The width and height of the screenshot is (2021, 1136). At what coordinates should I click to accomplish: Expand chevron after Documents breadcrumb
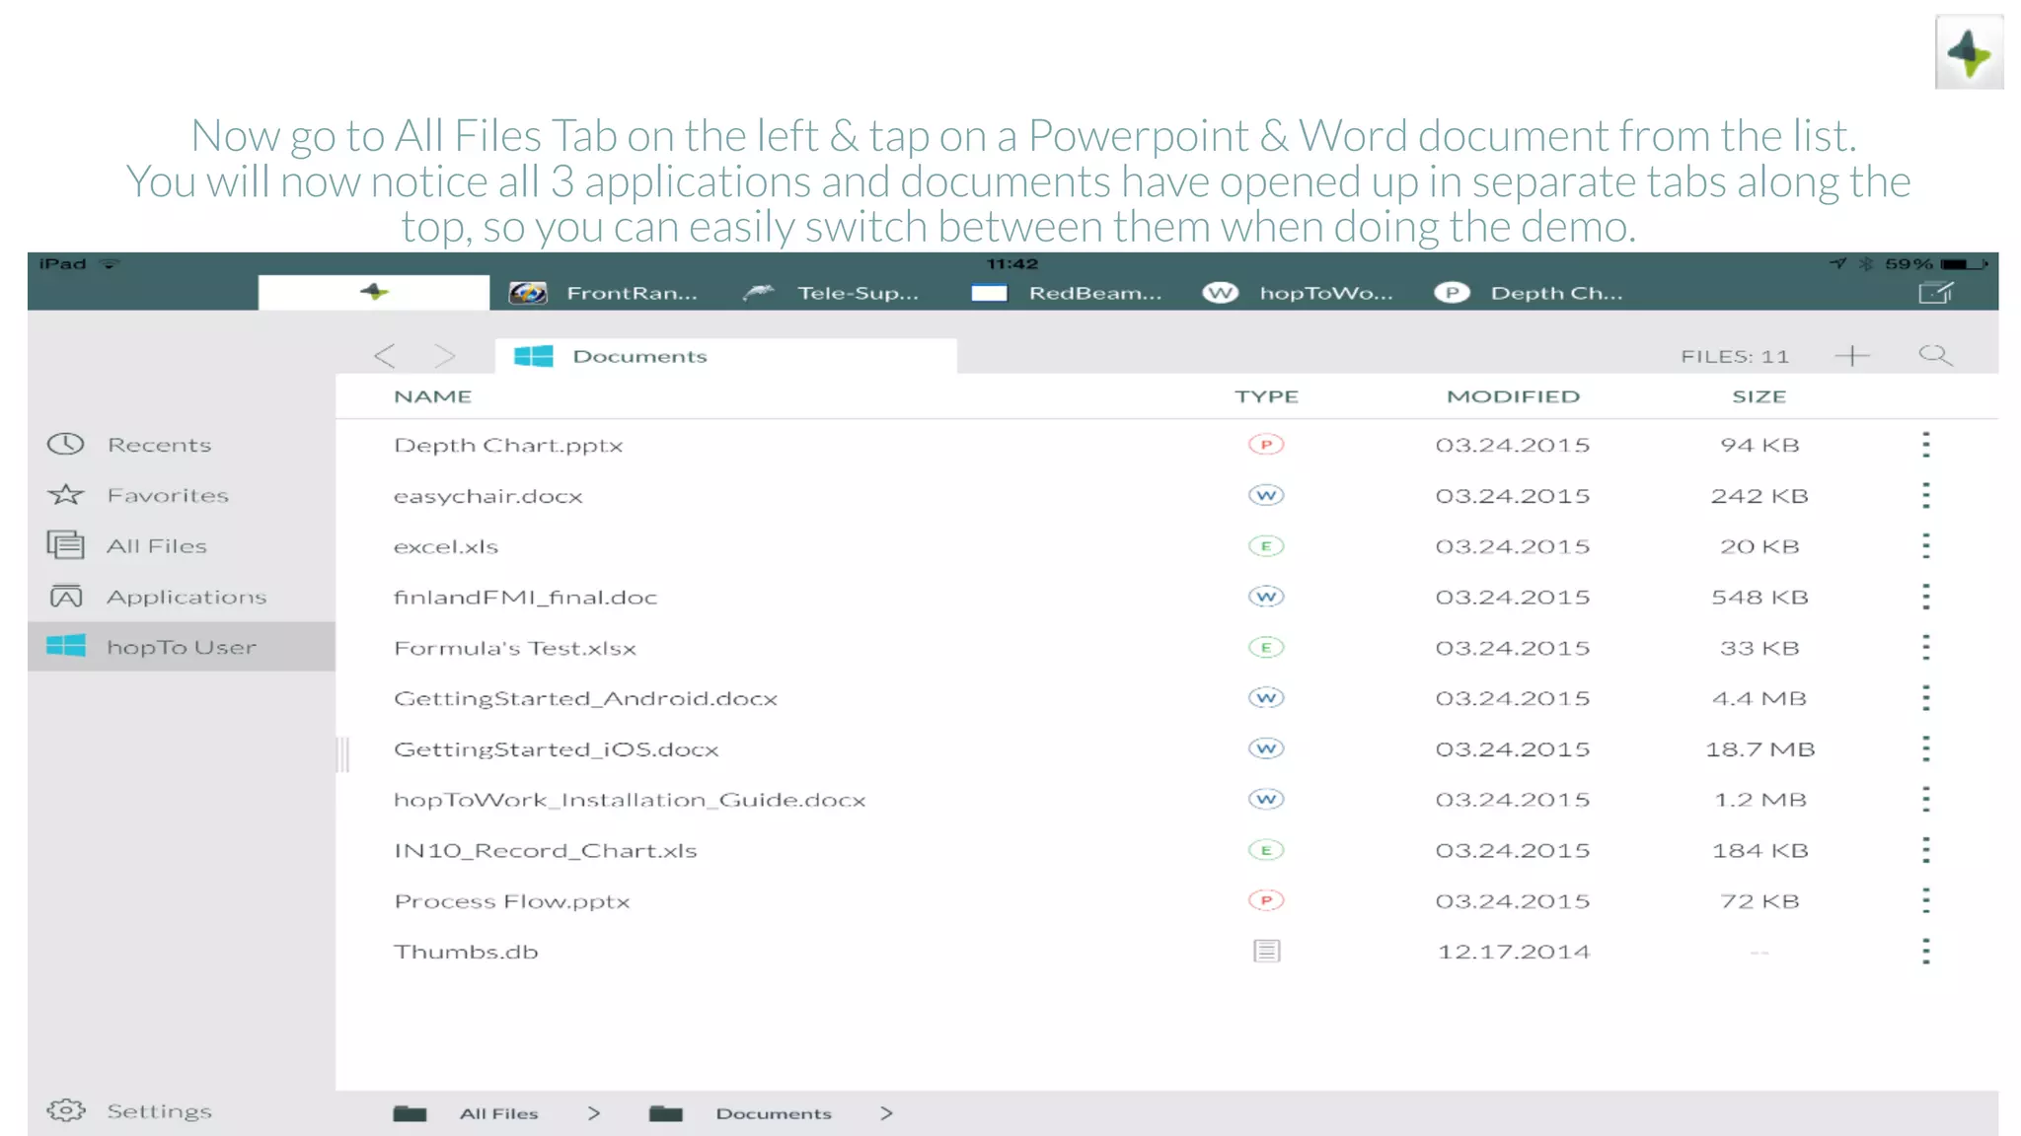tap(886, 1113)
